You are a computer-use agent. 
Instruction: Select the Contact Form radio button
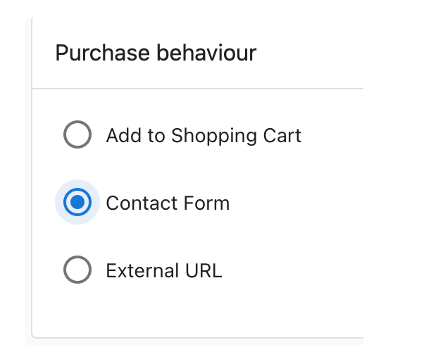click(x=77, y=202)
